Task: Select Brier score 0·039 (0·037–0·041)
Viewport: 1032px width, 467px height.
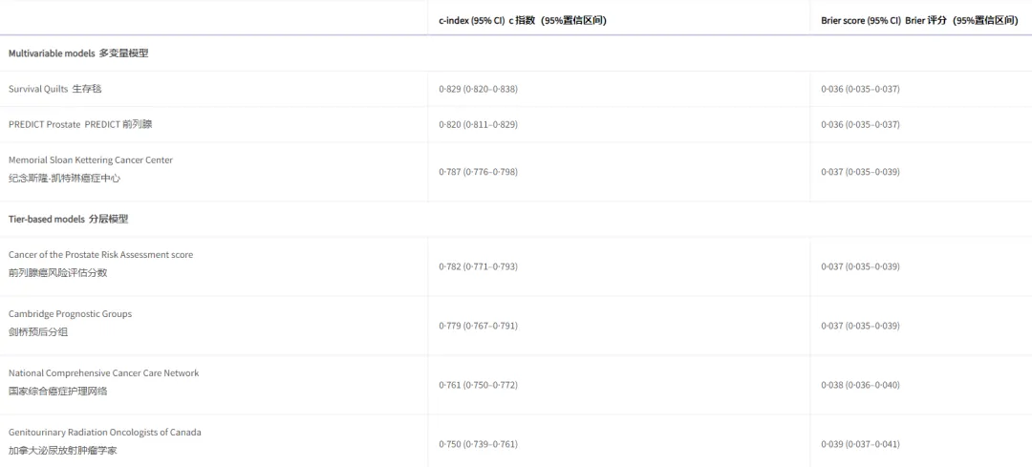Action: pyautogui.click(x=860, y=444)
